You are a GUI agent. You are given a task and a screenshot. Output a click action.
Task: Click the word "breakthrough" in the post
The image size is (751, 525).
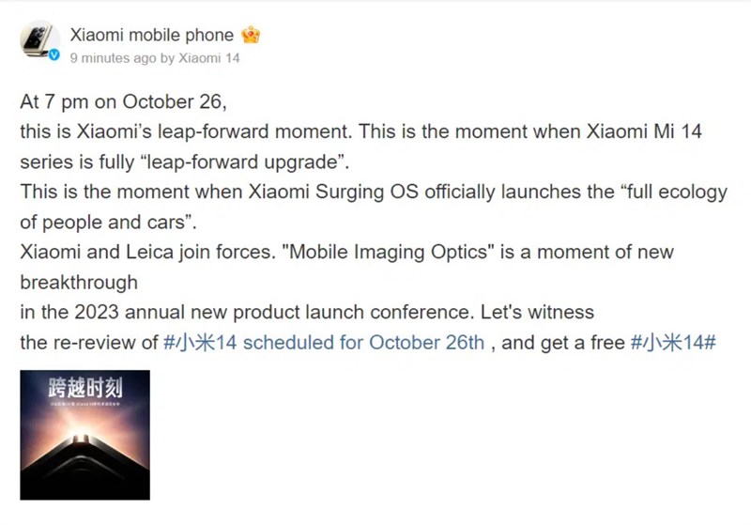(79, 282)
